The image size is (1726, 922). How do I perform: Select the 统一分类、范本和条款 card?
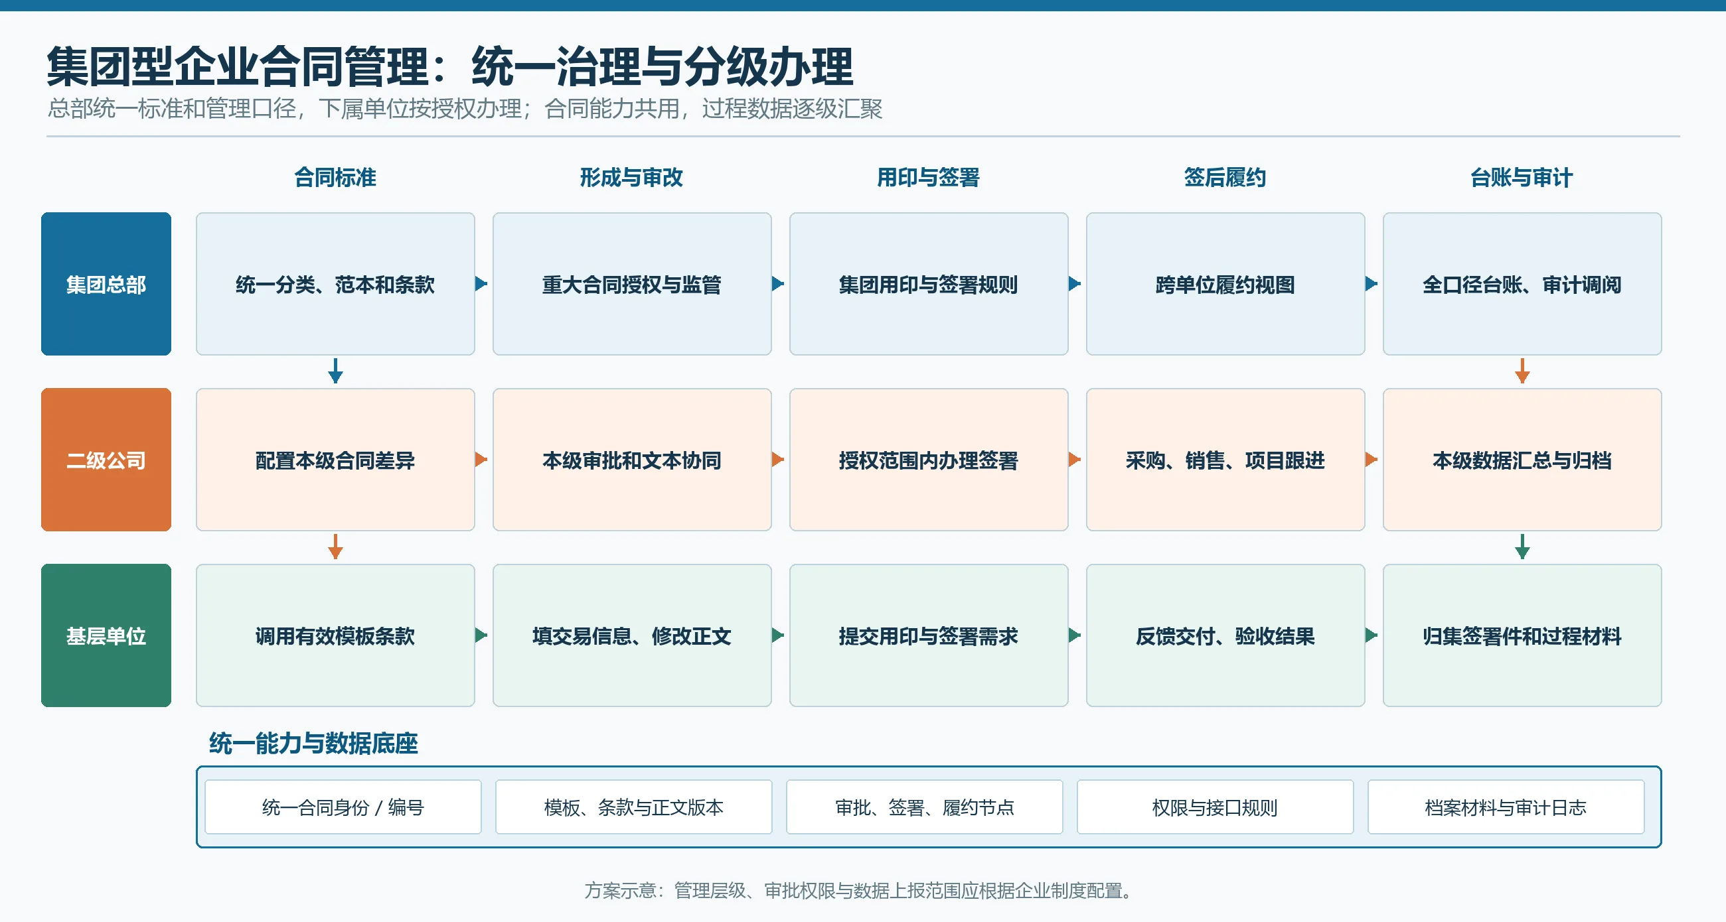[335, 284]
